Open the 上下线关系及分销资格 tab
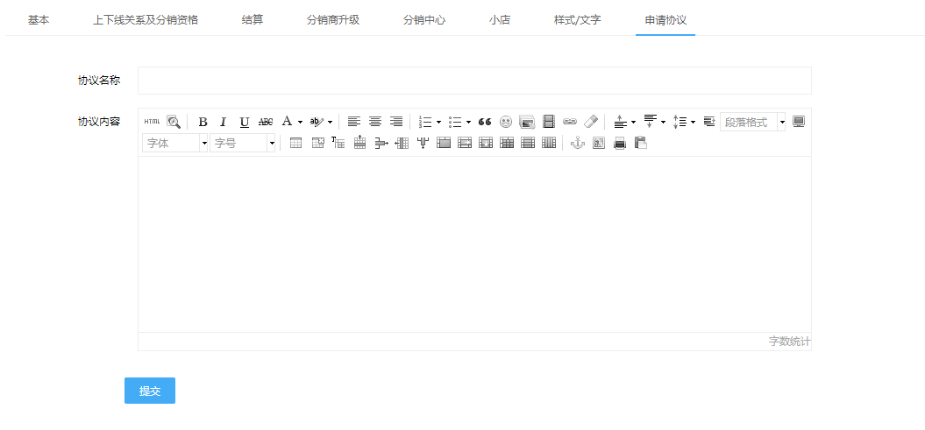Image resolution: width=925 pixels, height=430 pixels. (x=146, y=20)
